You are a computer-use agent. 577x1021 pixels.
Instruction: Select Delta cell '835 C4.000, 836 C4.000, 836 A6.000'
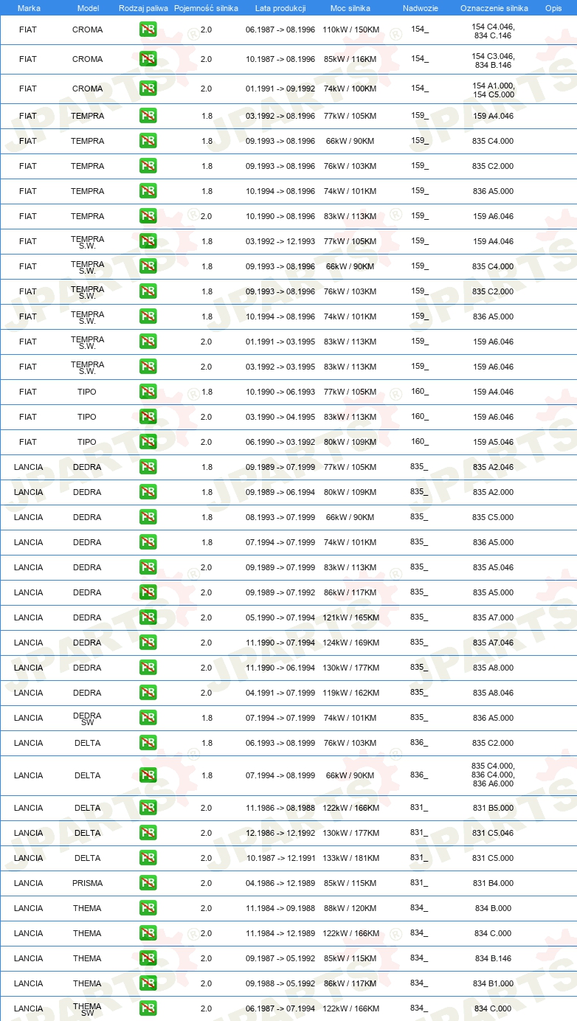click(x=493, y=775)
